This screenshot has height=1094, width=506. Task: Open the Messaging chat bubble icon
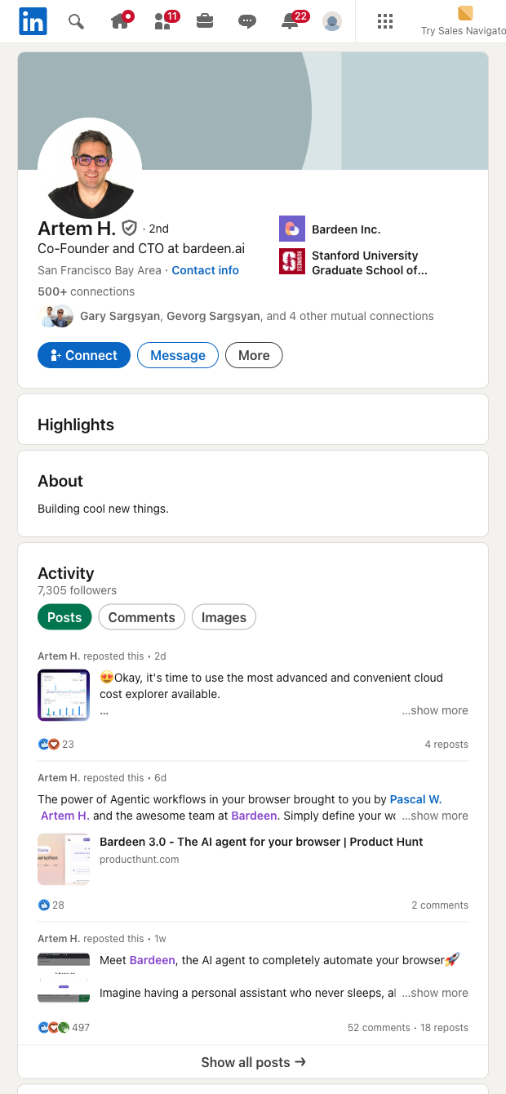click(x=247, y=21)
